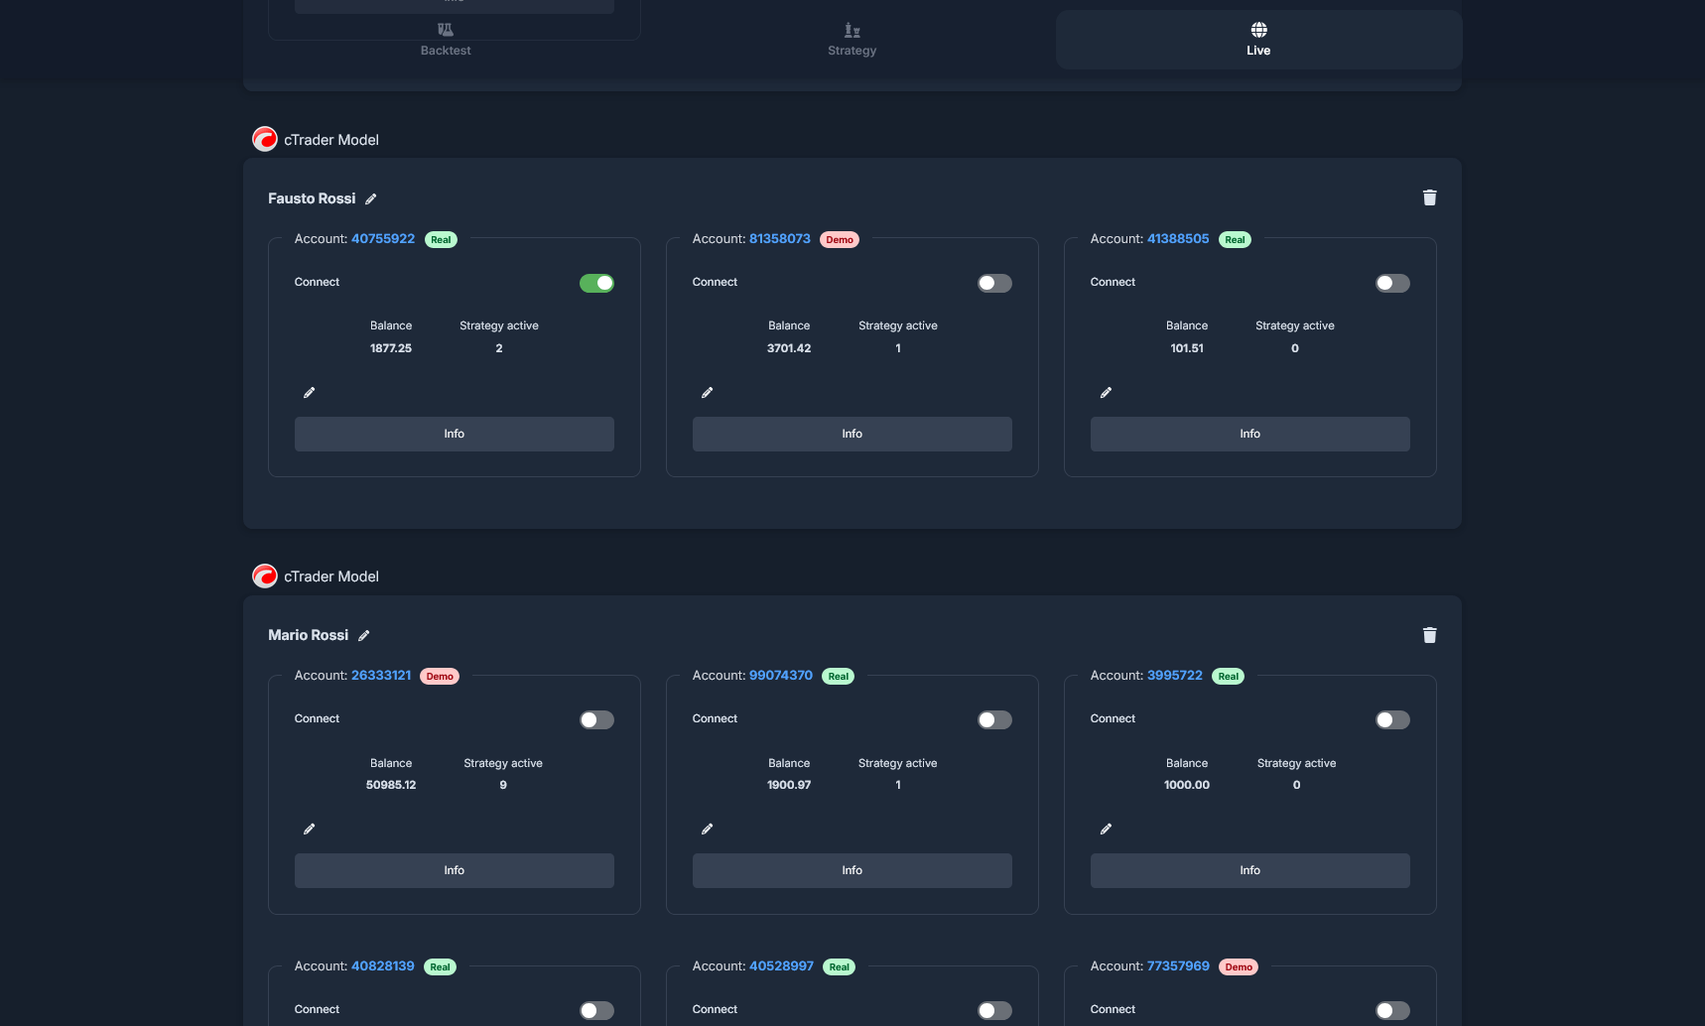Open Info for account 99074370

pos(852,870)
